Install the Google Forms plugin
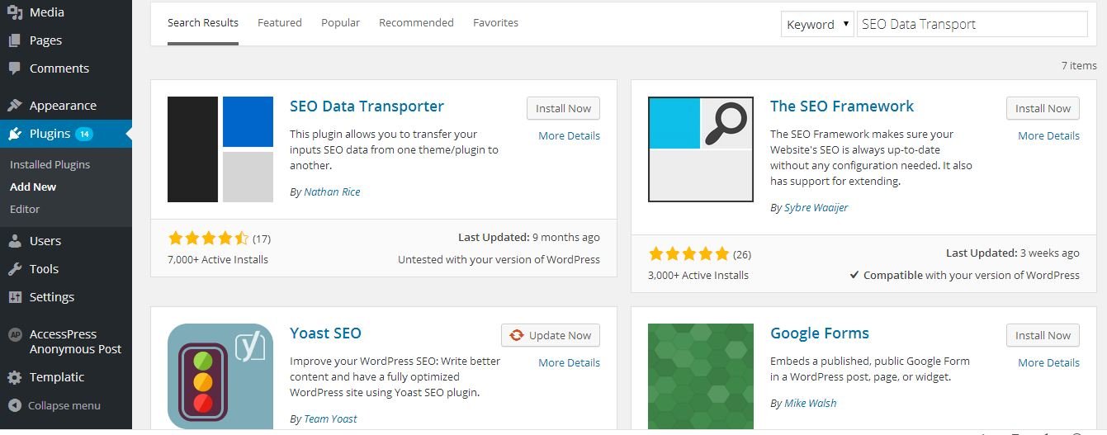This screenshot has width=1107, height=435. pos(1043,335)
